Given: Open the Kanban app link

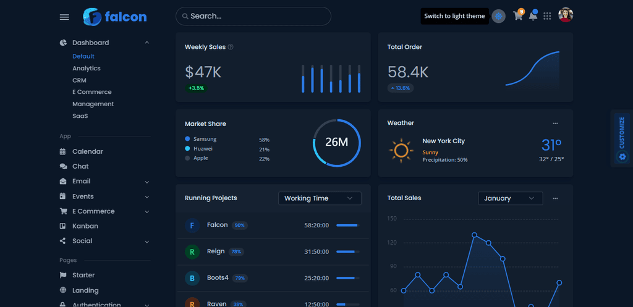Looking at the screenshot, I should click(x=85, y=226).
